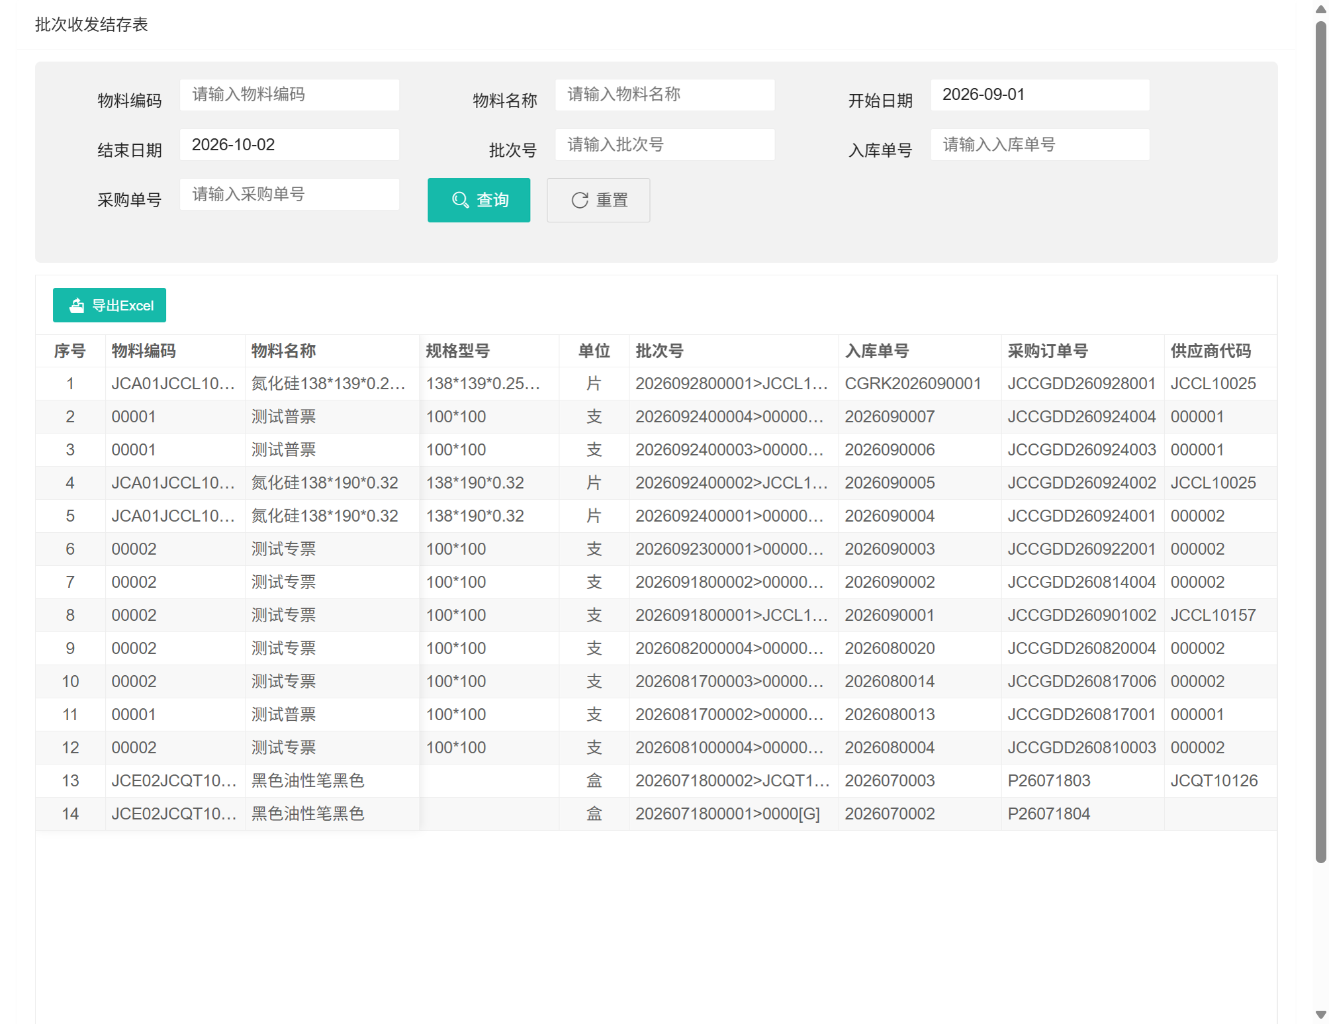Click the 重置 reset button
Image resolution: width=1329 pixels, height=1024 pixels.
coord(598,200)
